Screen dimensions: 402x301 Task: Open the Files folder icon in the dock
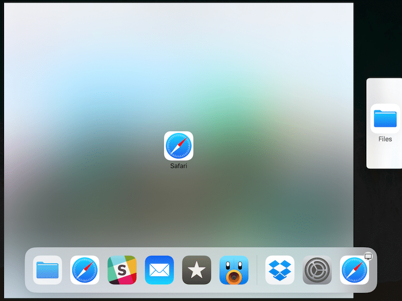47,270
